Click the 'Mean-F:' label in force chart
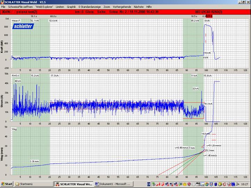The height and width of the screenshot is (188, 251). 16,21
